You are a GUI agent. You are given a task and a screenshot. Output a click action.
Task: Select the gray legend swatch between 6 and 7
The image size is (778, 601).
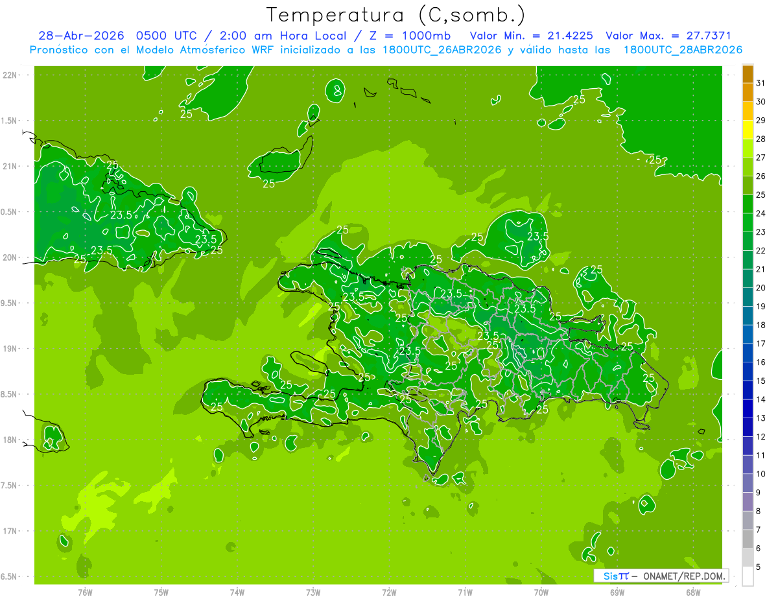tap(748, 539)
